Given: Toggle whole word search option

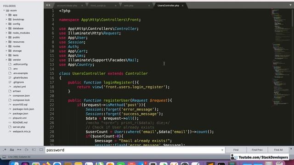Looking at the screenshot, I should pos(19,150).
